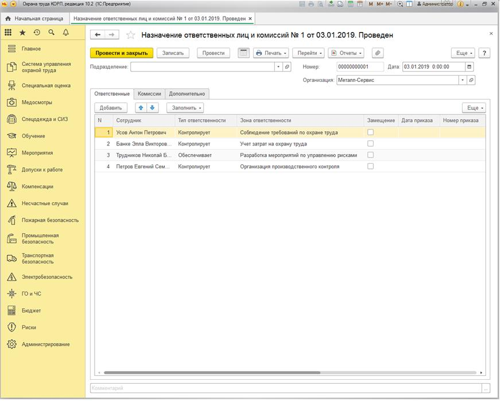501x401 pixels.
Task: Open the top Еще menu next to help
Action: (464, 53)
